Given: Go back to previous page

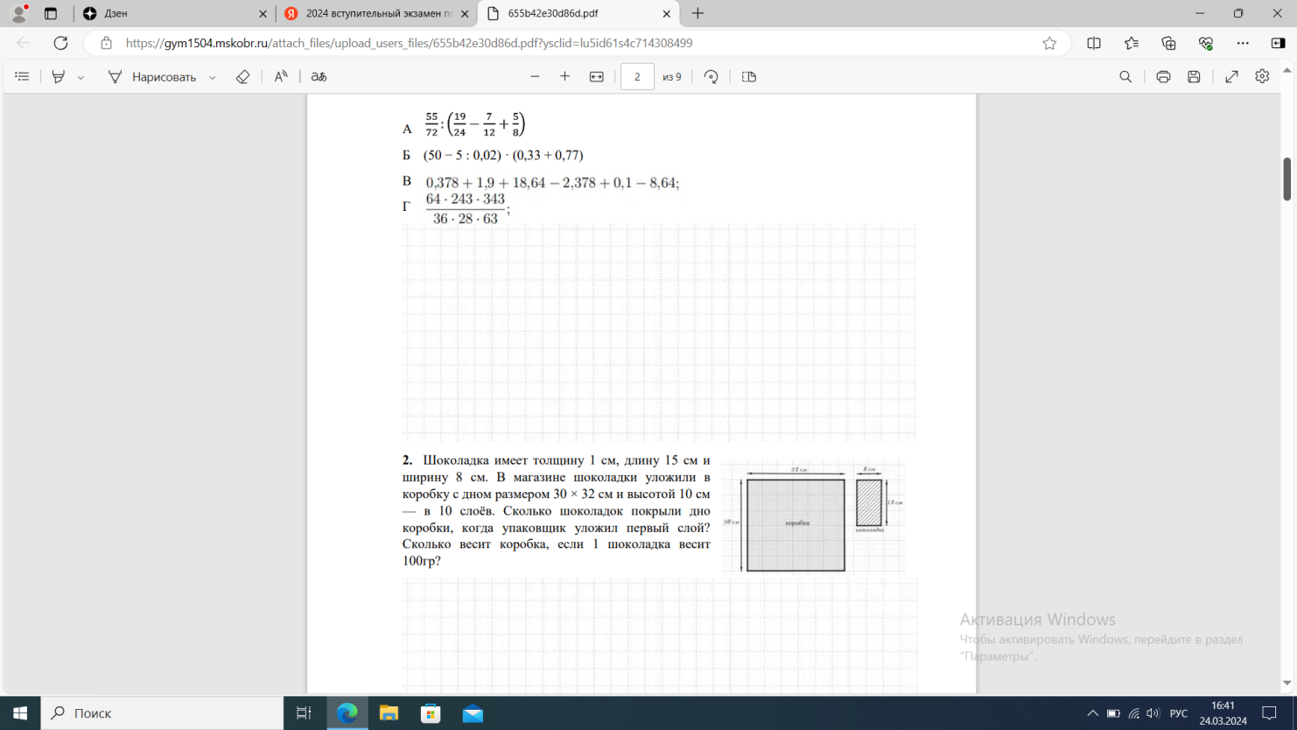Looking at the screenshot, I should click(x=24, y=43).
